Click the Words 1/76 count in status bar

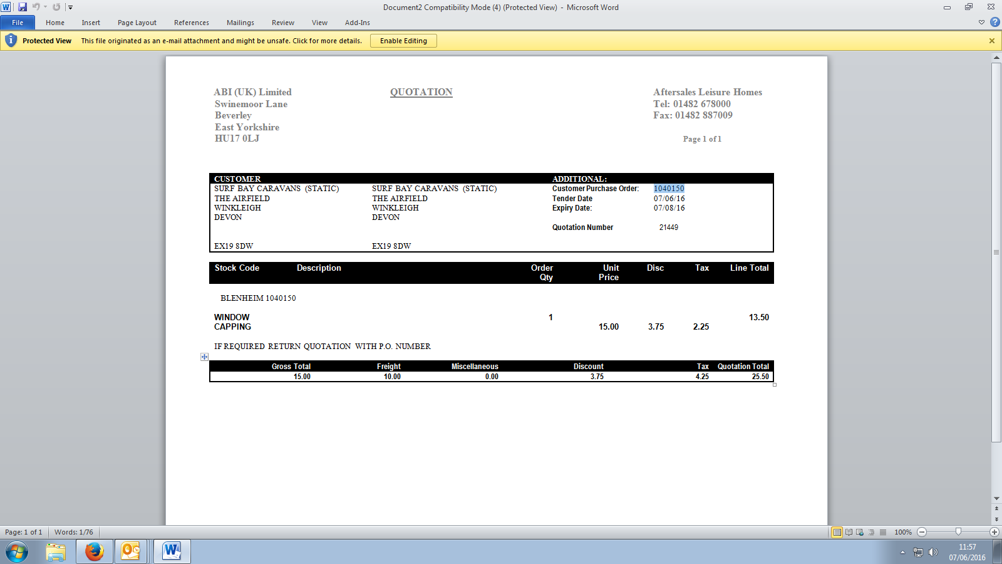(74, 532)
